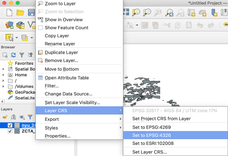
Task: Open Layer Styling panel brush icon
Action: [x=5, y=117]
